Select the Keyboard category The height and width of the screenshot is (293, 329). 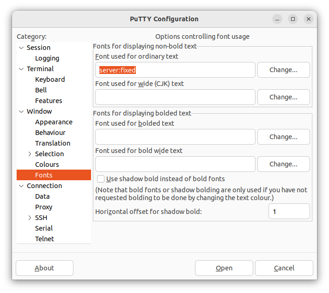coord(50,79)
